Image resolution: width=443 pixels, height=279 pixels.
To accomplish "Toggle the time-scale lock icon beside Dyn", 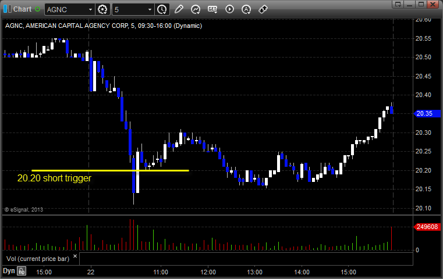I will coord(22,271).
